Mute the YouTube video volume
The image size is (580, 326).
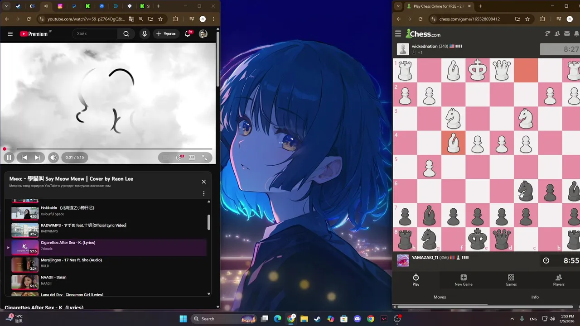53,158
